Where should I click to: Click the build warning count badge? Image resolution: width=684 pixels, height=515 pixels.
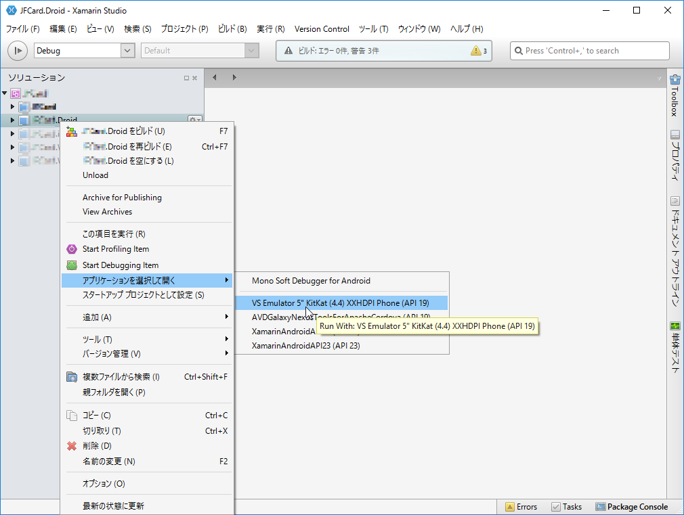pos(479,51)
